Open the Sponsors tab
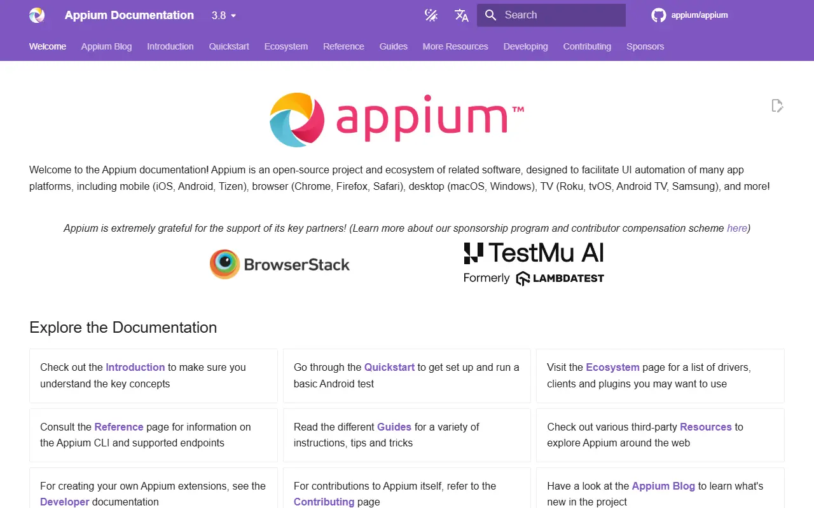 pyautogui.click(x=645, y=46)
